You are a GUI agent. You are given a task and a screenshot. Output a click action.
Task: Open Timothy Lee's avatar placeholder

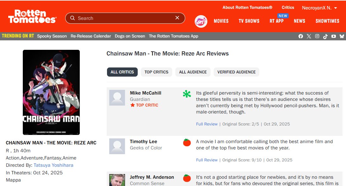coord(117,146)
